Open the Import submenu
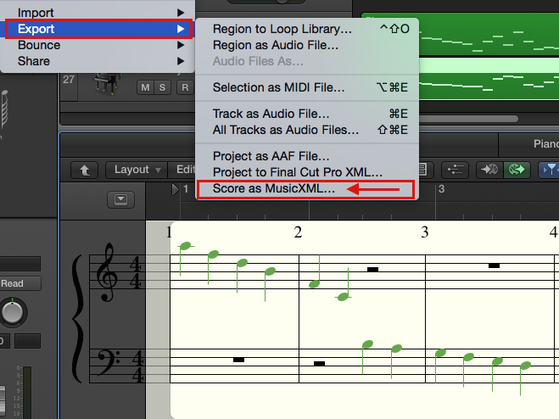 [97, 13]
